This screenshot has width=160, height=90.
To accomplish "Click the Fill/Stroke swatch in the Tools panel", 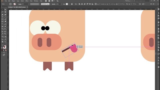I will [x=4, y=47].
